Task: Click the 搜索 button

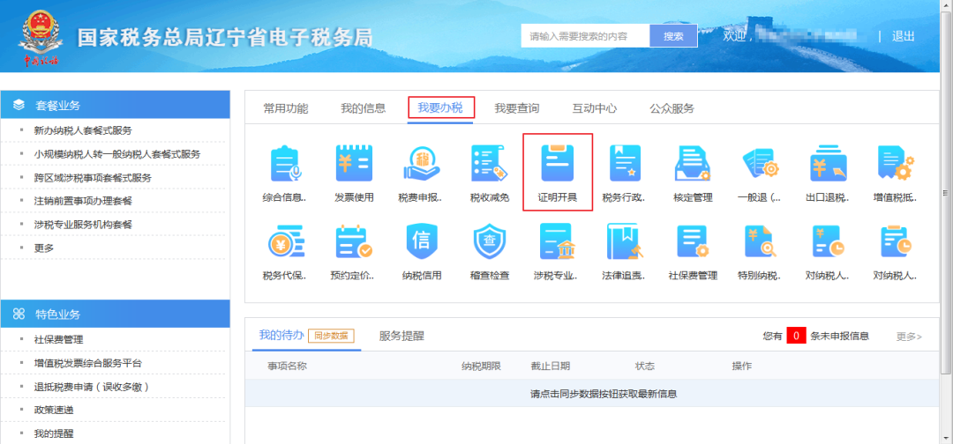Action: click(x=673, y=36)
